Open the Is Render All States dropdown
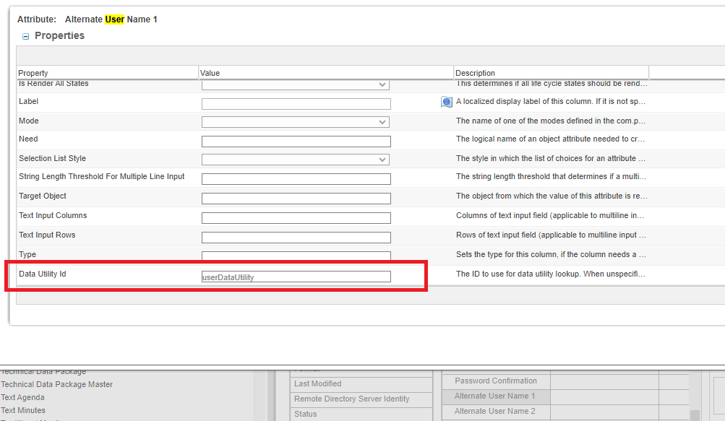Image resolution: width=725 pixels, height=421 pixels. click(383, 84)
